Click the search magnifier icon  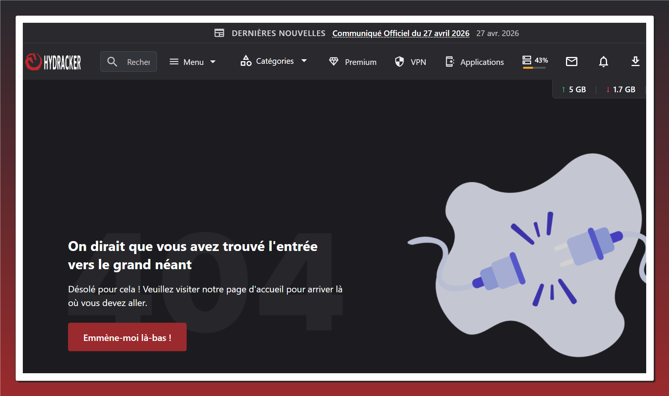112,61
